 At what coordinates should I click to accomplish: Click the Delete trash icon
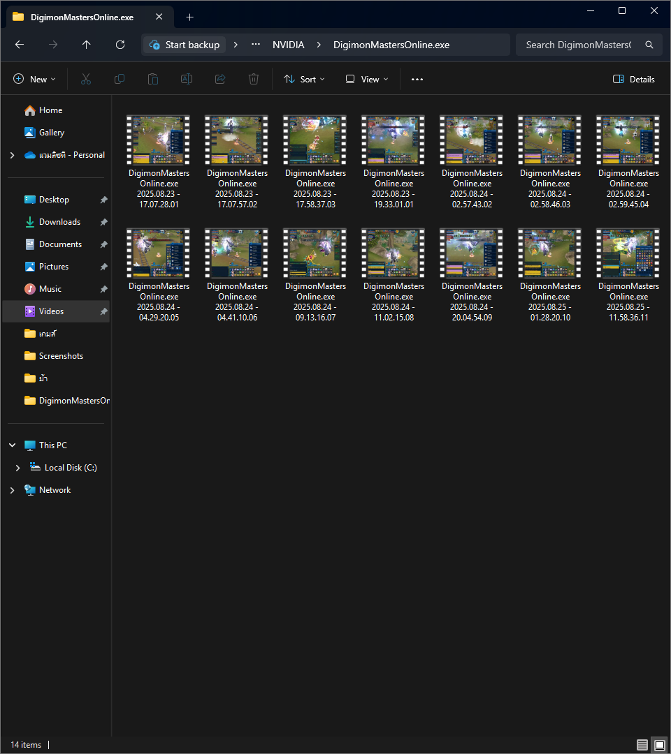click(x=254, y=79)
